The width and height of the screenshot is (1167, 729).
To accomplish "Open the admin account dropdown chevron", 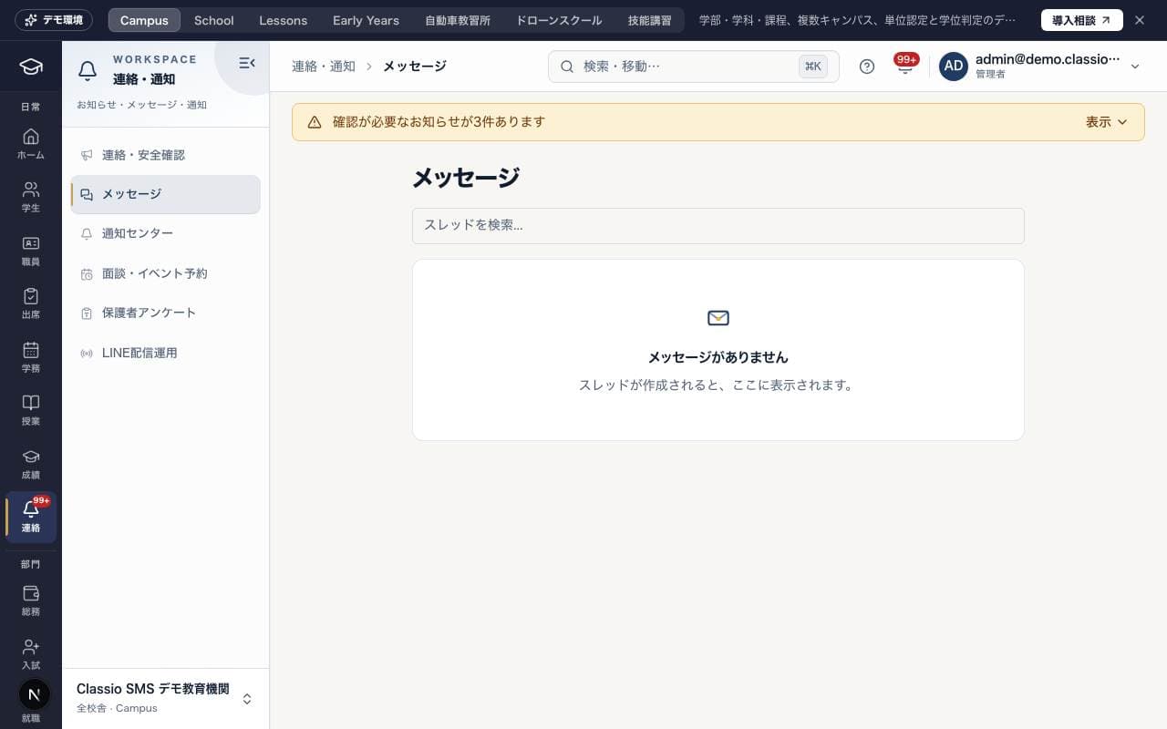I will (1135, 67).
